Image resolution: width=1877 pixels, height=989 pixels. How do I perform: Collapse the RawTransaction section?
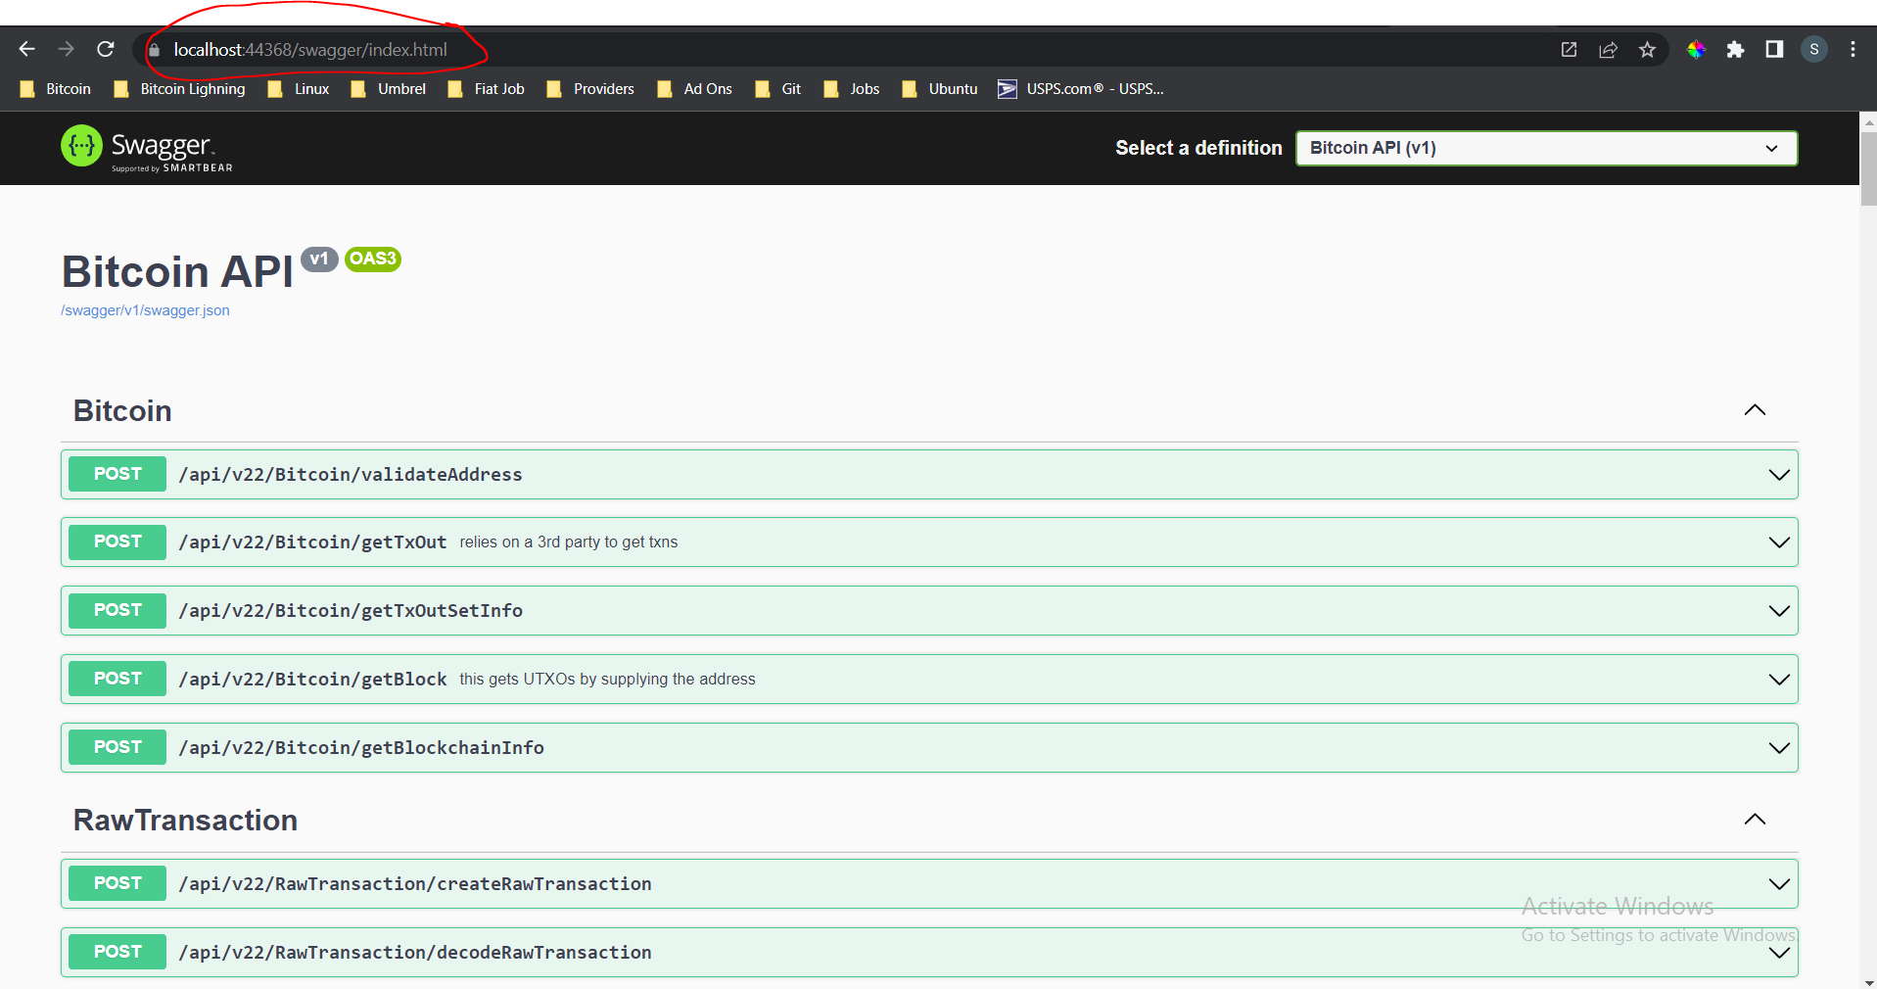click(1756, 820)
